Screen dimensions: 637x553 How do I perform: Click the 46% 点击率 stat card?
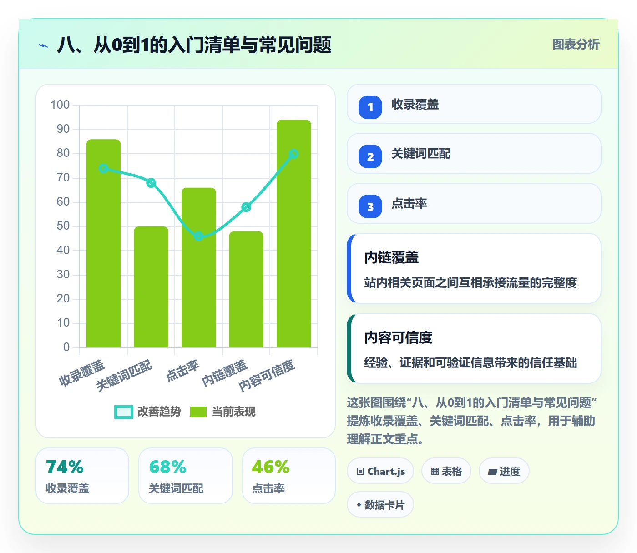click(289, 476)
